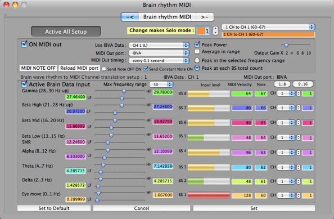Click the BS 6 channel stepper
This screenshot has height=219, width=334.
(x=299, y=123)
